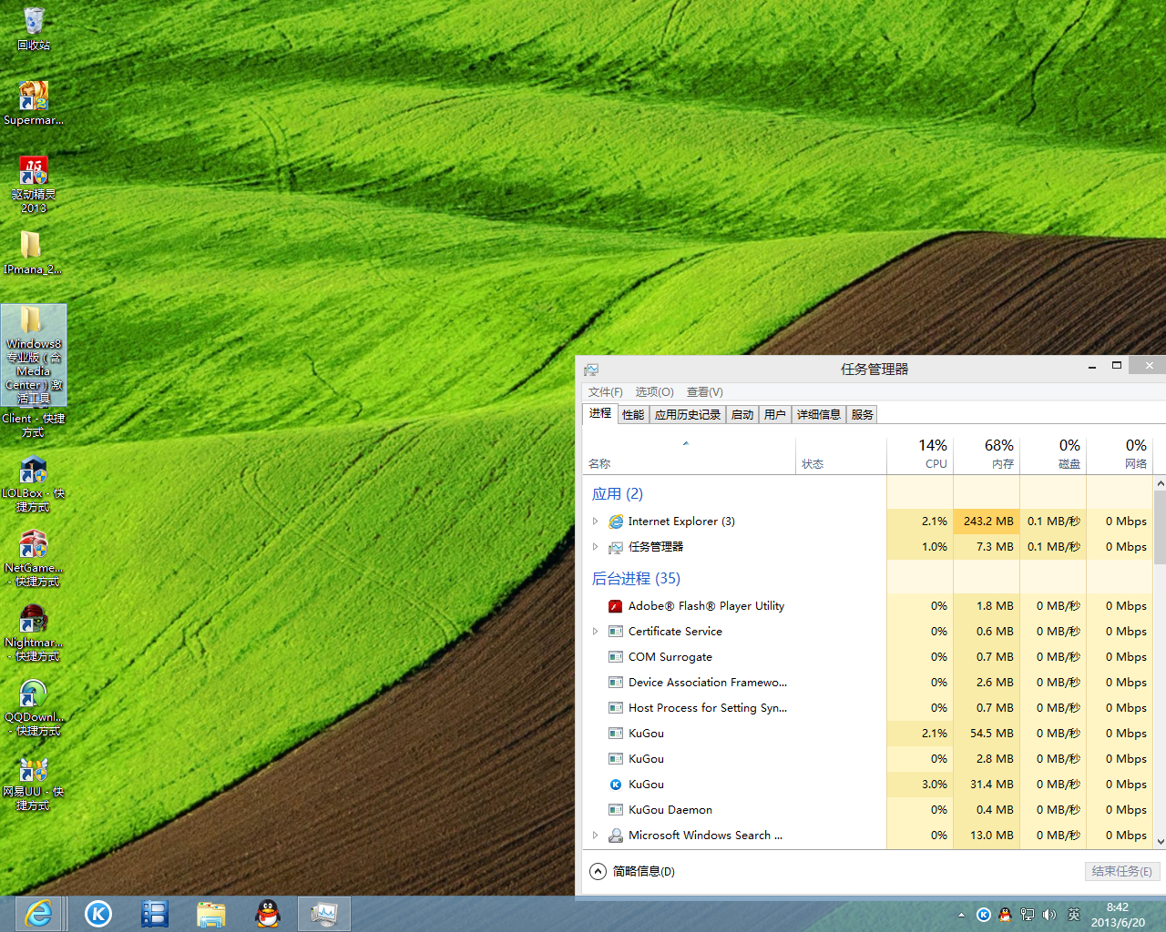Click the KuGou icon in the taskbar
Image resolution: width=1166 pixels, height=932 pixels.
click(x=98, y=914)
